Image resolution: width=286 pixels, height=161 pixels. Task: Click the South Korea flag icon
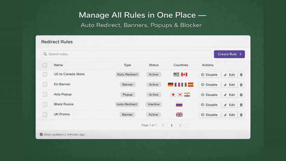tap(180, 95)
